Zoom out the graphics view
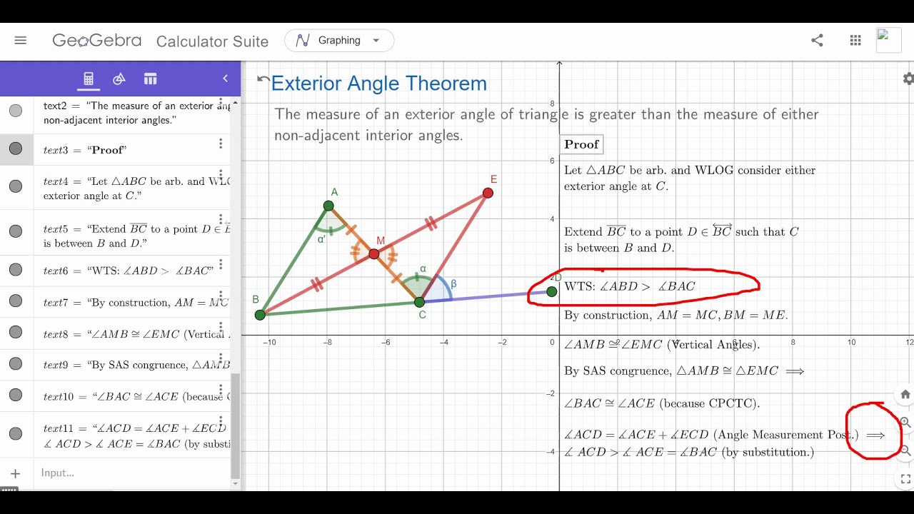Image resolution: width=914 pixels, height=514 pixels. pyautogui.click(x=905, y=450)
